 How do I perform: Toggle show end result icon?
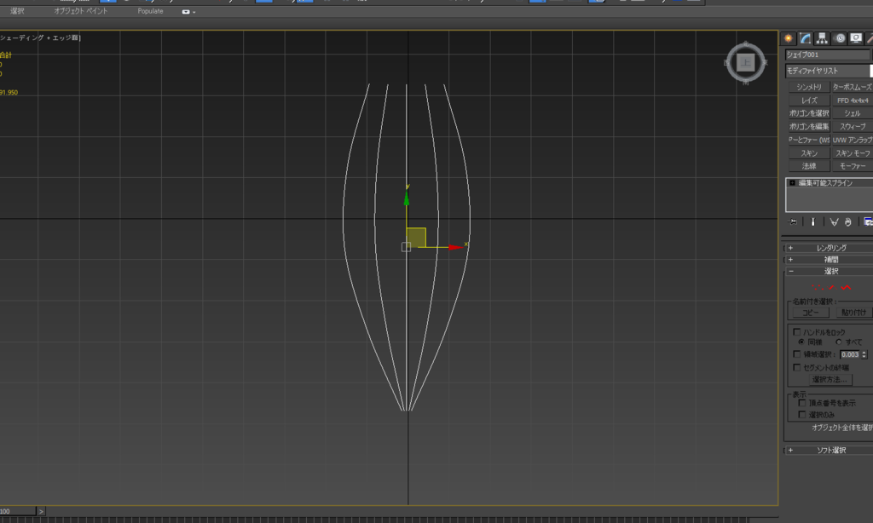pos(812,222)
